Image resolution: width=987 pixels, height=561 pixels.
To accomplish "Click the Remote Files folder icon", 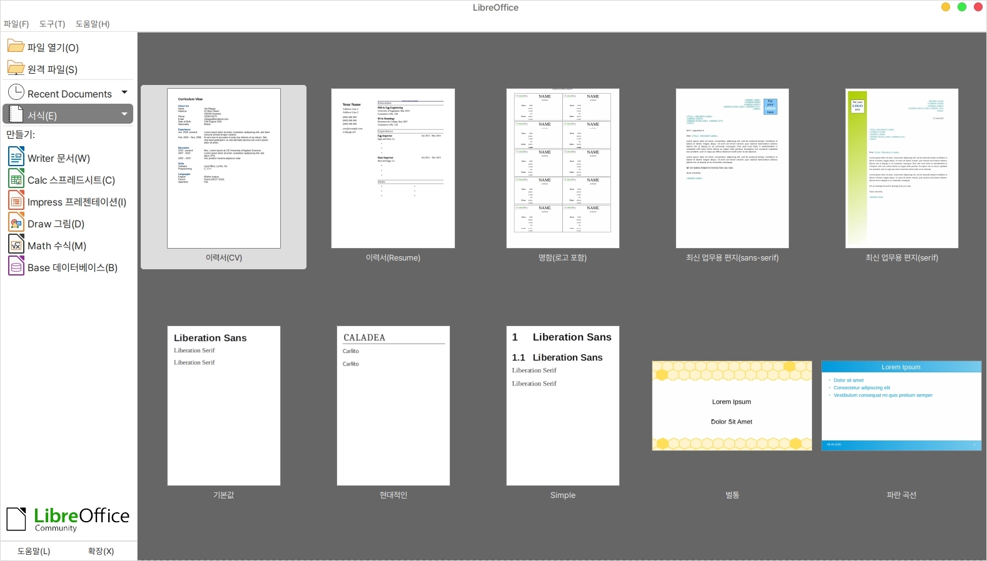I will (x=16, y=68).
